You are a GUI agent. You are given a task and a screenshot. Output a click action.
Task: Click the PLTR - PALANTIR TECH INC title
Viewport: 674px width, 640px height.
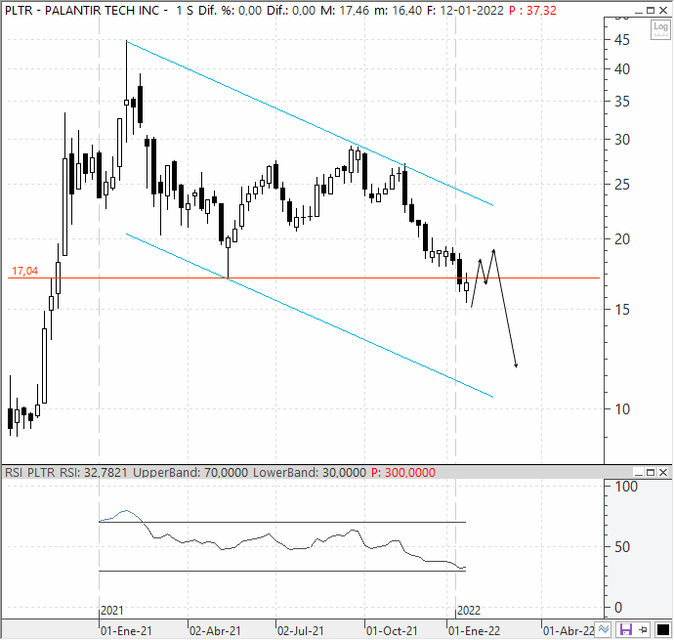tap(82, 11)
